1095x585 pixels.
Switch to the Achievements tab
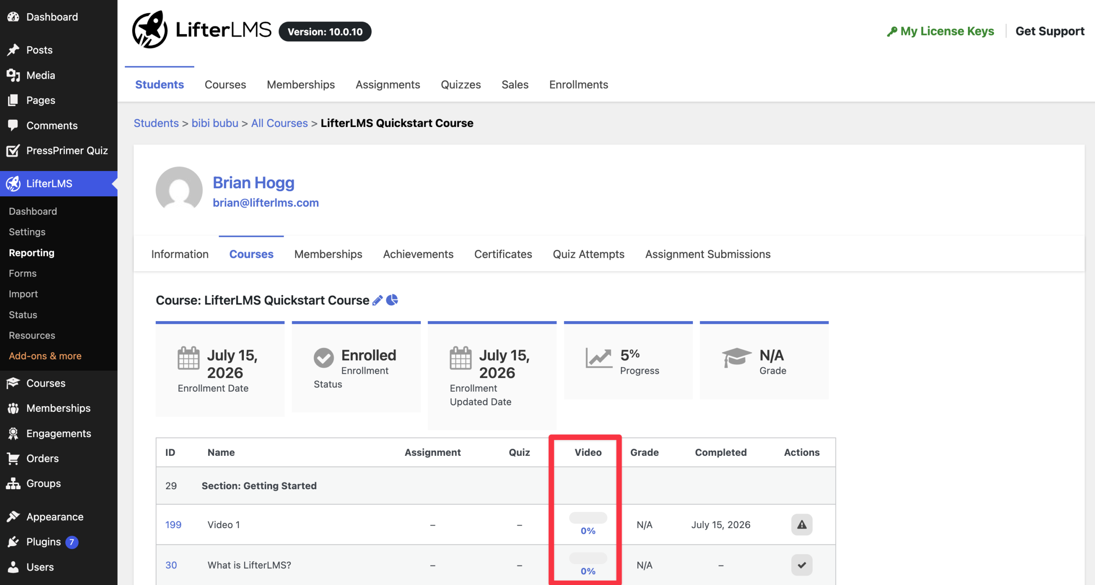point(418,254)
